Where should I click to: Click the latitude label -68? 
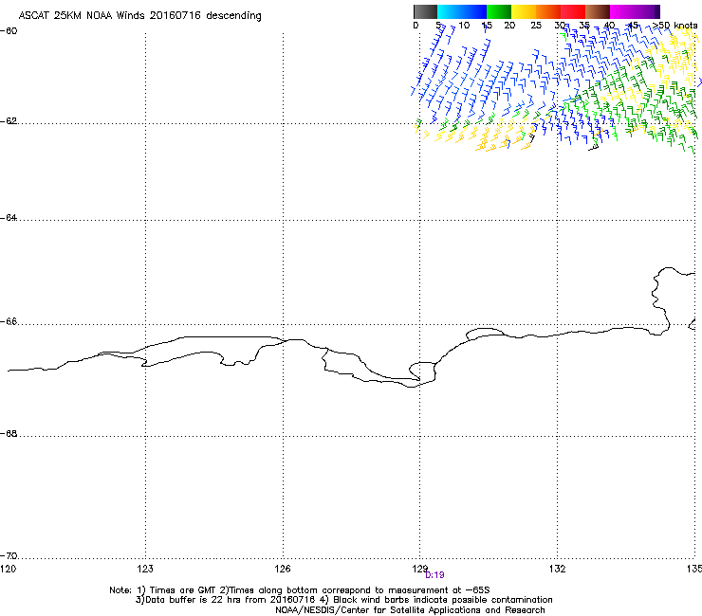pos(9,434)
